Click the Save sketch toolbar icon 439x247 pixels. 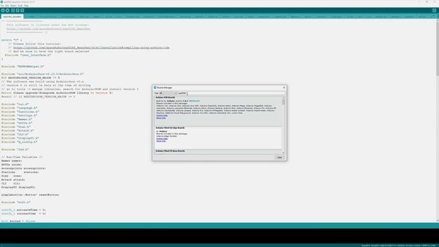[23, 10]
